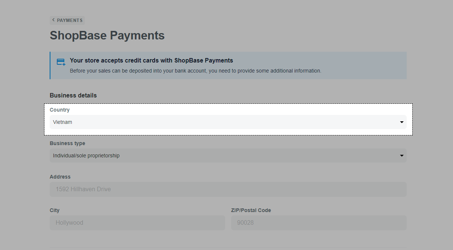This screenshot has width=453, height=250.
Task: Click the Country field label
Action: (x=60, y=110)
